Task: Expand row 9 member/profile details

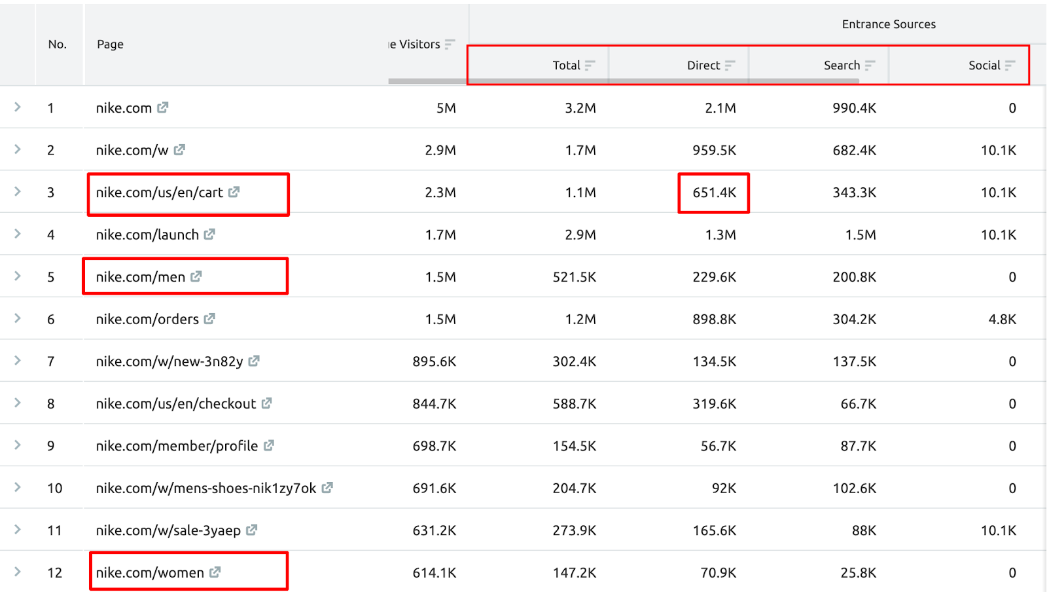Action: coord(18,445)
